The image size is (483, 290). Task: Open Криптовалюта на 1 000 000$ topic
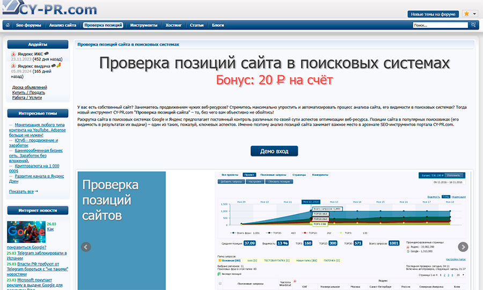tap(34, 168)
